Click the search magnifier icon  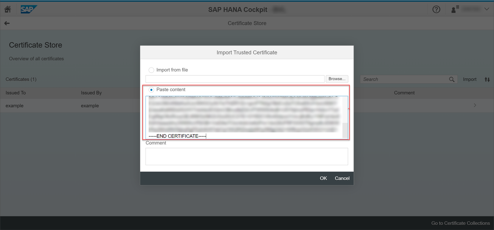(452, 79)
